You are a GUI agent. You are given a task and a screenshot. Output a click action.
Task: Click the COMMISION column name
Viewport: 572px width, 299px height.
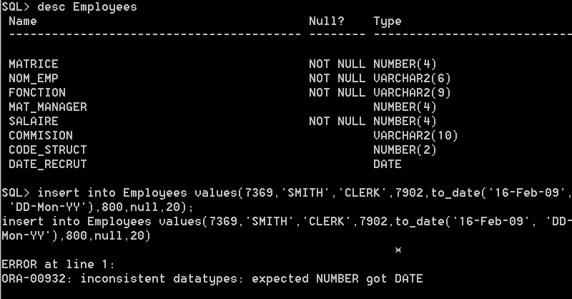coord(41,135)
